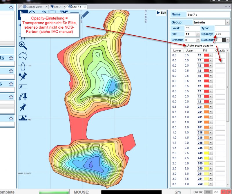The width and height of the screenshot is (232, 194).
Task: Click the B/colour dark color swatch
Action: [223, 40]
